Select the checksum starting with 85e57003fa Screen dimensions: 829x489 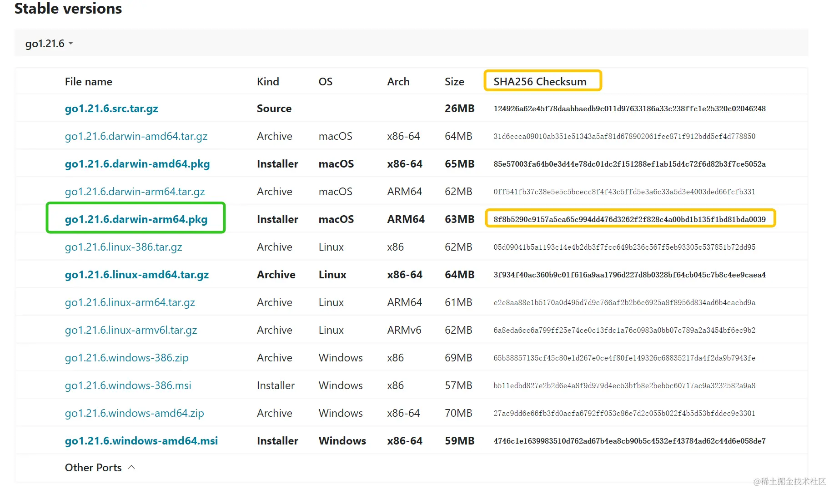[629, 164]
